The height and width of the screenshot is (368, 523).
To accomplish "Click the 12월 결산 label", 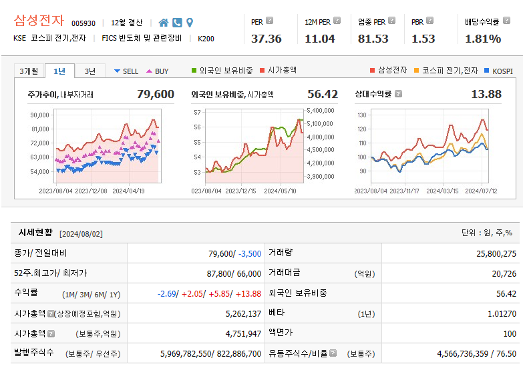I will click(x=127, y=23).
